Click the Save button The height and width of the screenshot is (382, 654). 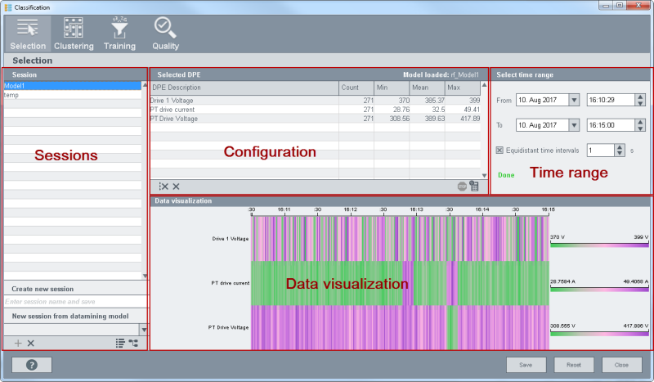coord(526,365)
